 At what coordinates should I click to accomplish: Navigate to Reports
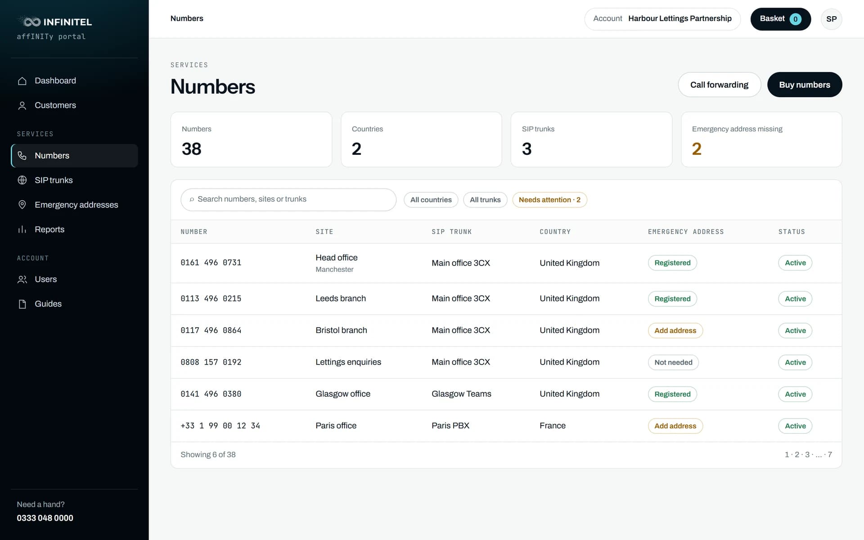click(74, 229)
